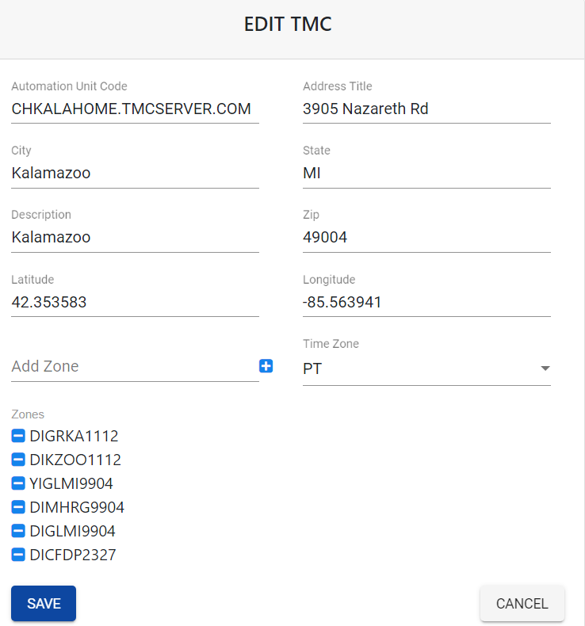Remove zone DICFDP2327 with minus icon
585x626 pixels.
[18, 555]
